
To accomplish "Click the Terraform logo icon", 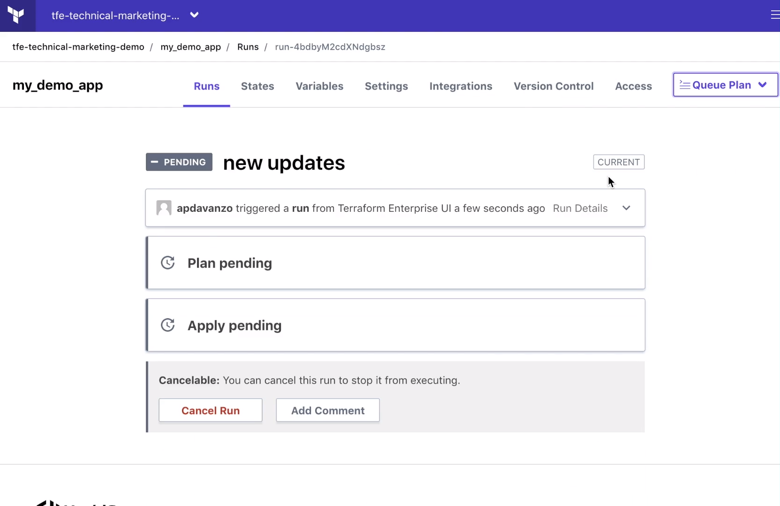I will click(16, 15).
